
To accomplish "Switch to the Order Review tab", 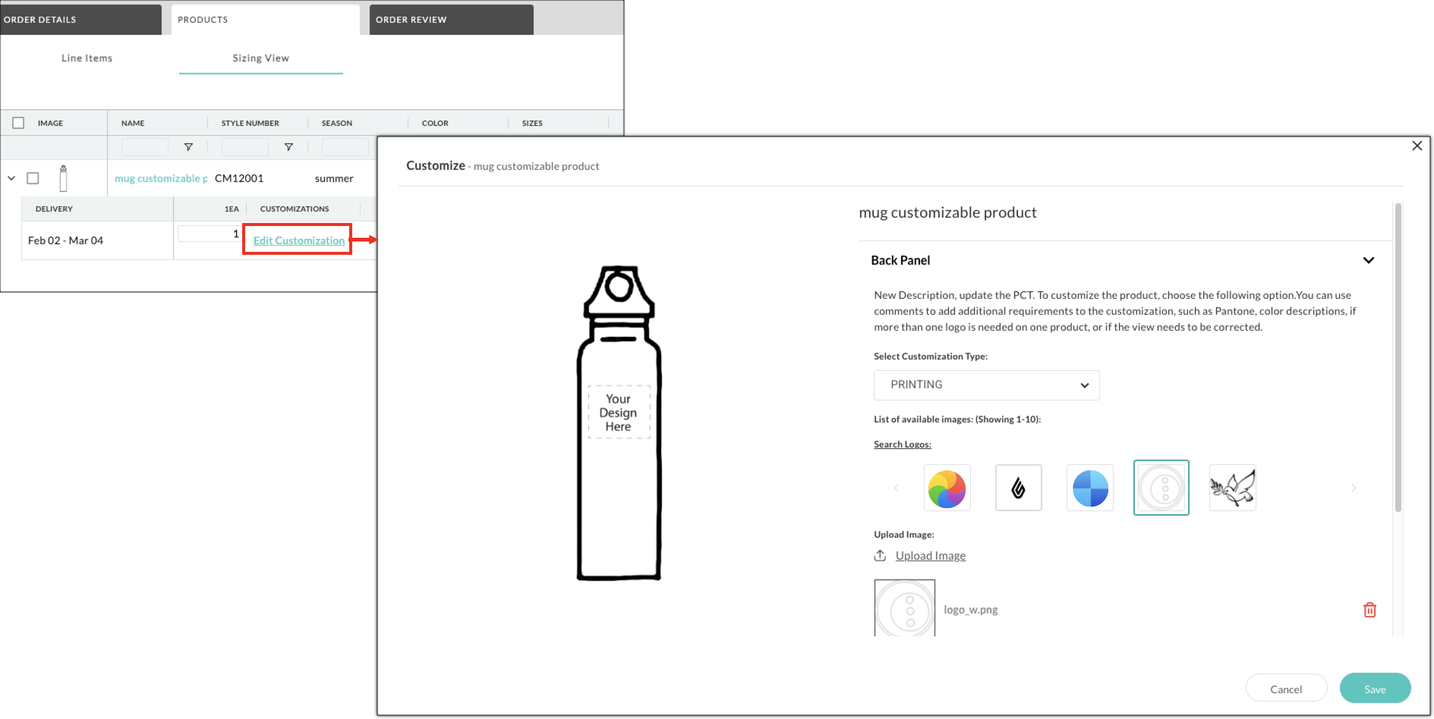I will (411, 19).
